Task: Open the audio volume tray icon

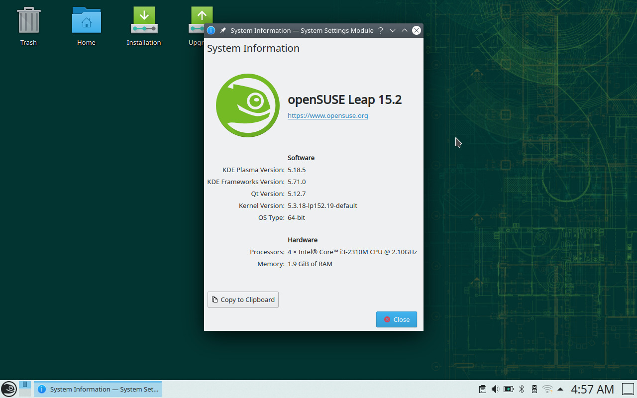Action: point(495,389)
